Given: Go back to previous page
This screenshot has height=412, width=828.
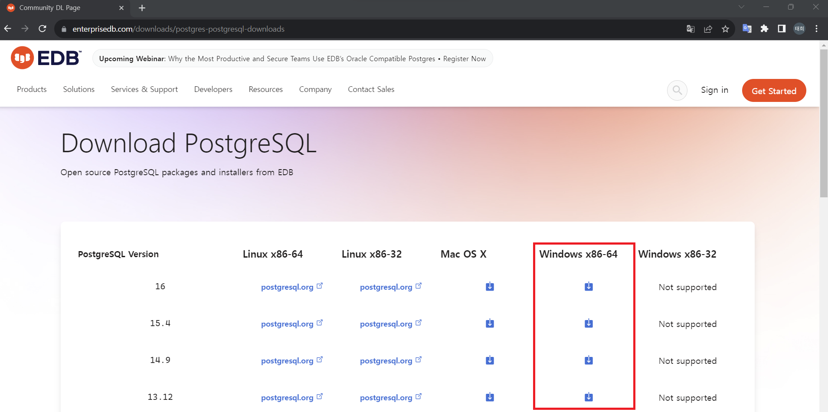Looking at the screenshot, I should coord(8,29).
